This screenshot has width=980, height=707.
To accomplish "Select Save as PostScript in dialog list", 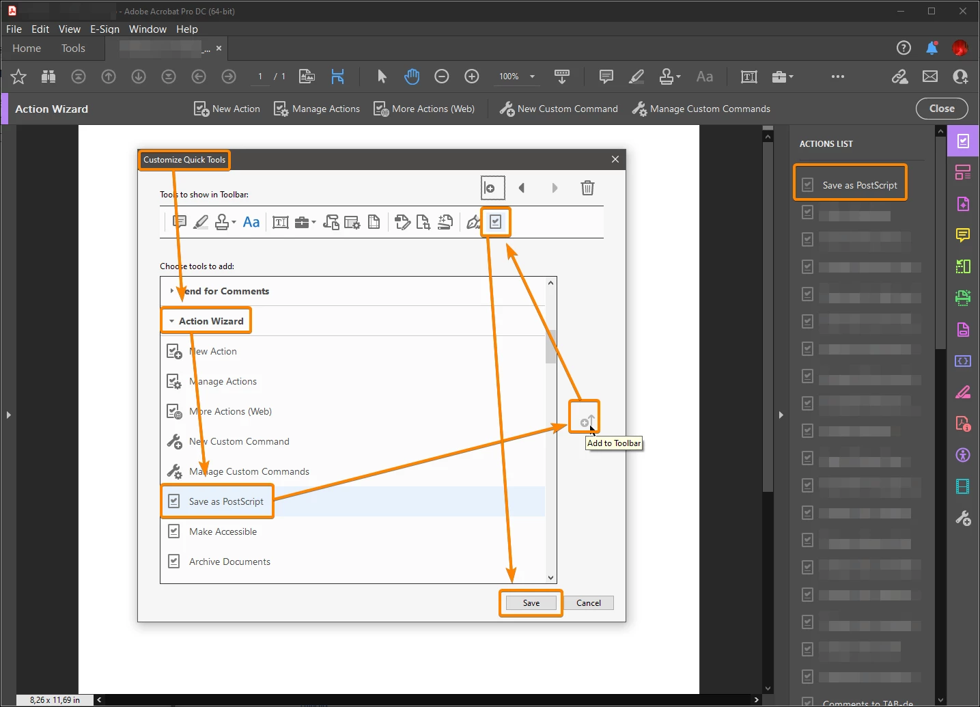I will click(353, 501).
